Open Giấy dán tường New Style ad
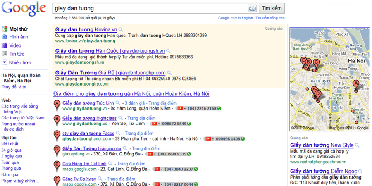 pos(322,145)
